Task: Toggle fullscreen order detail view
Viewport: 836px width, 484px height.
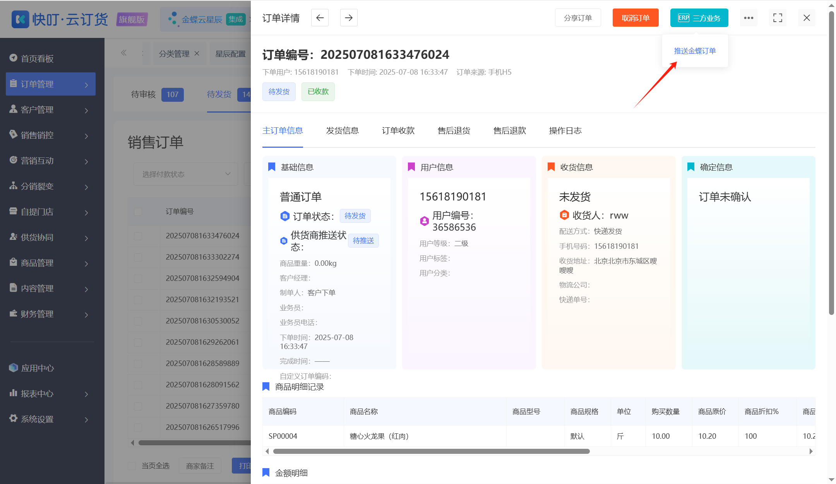Action: 778,18
